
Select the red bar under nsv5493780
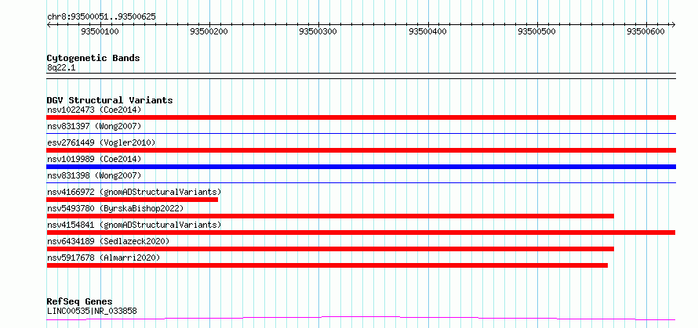click(x=330, y=216)
